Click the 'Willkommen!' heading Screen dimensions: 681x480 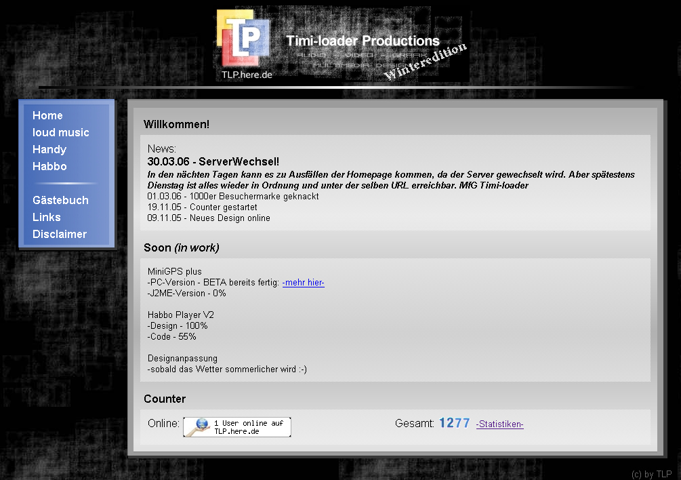point(176,124)
